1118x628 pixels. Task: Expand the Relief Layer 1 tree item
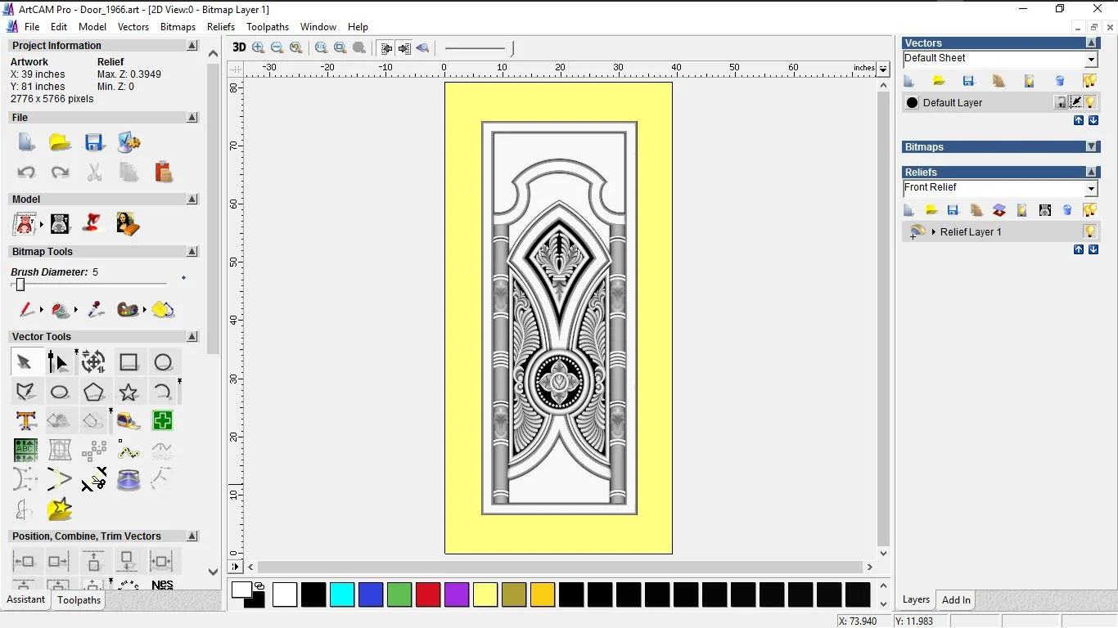(x=933, y=231)
